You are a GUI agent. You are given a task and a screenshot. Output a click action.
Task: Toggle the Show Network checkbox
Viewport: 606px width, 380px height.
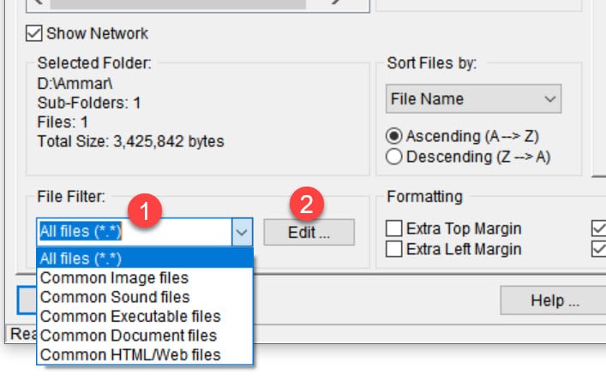click(x=34, y=33)
